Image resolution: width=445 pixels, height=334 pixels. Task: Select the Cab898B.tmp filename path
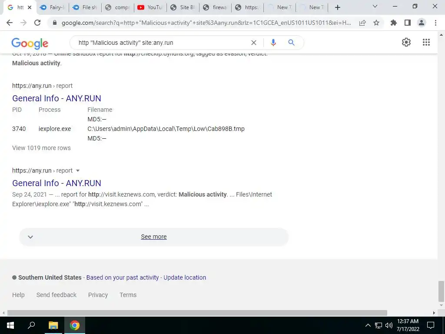click(166, 129)
